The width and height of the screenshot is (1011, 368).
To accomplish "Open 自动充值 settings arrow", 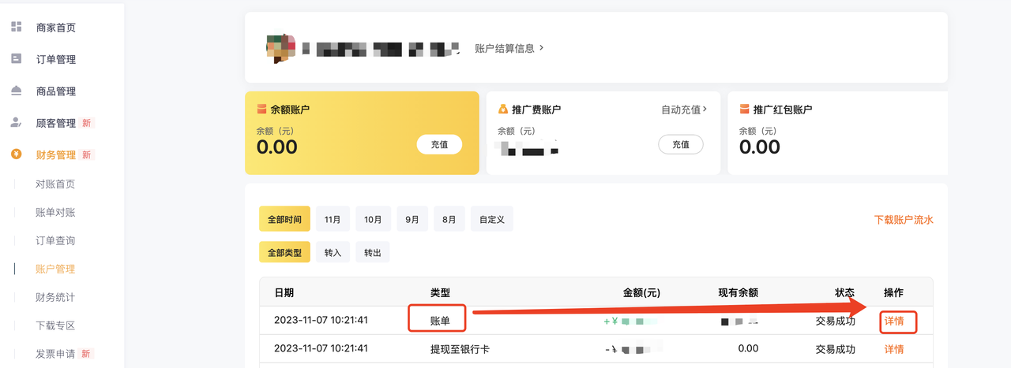I will tap(684, 110).
